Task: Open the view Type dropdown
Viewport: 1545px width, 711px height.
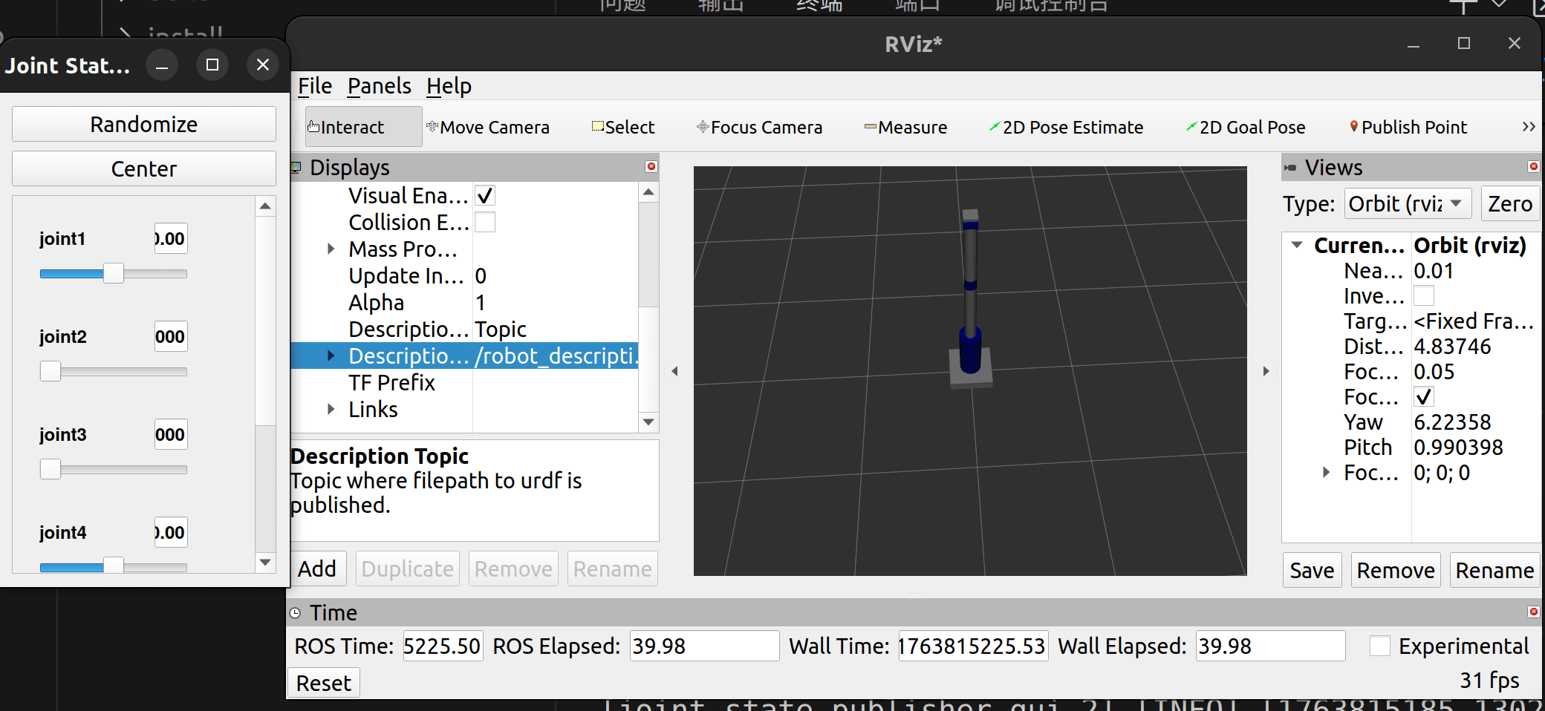Action: [x=1407, y=203]
